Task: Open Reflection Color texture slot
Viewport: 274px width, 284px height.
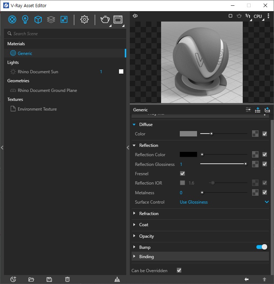Action: (x=255, y=154)
